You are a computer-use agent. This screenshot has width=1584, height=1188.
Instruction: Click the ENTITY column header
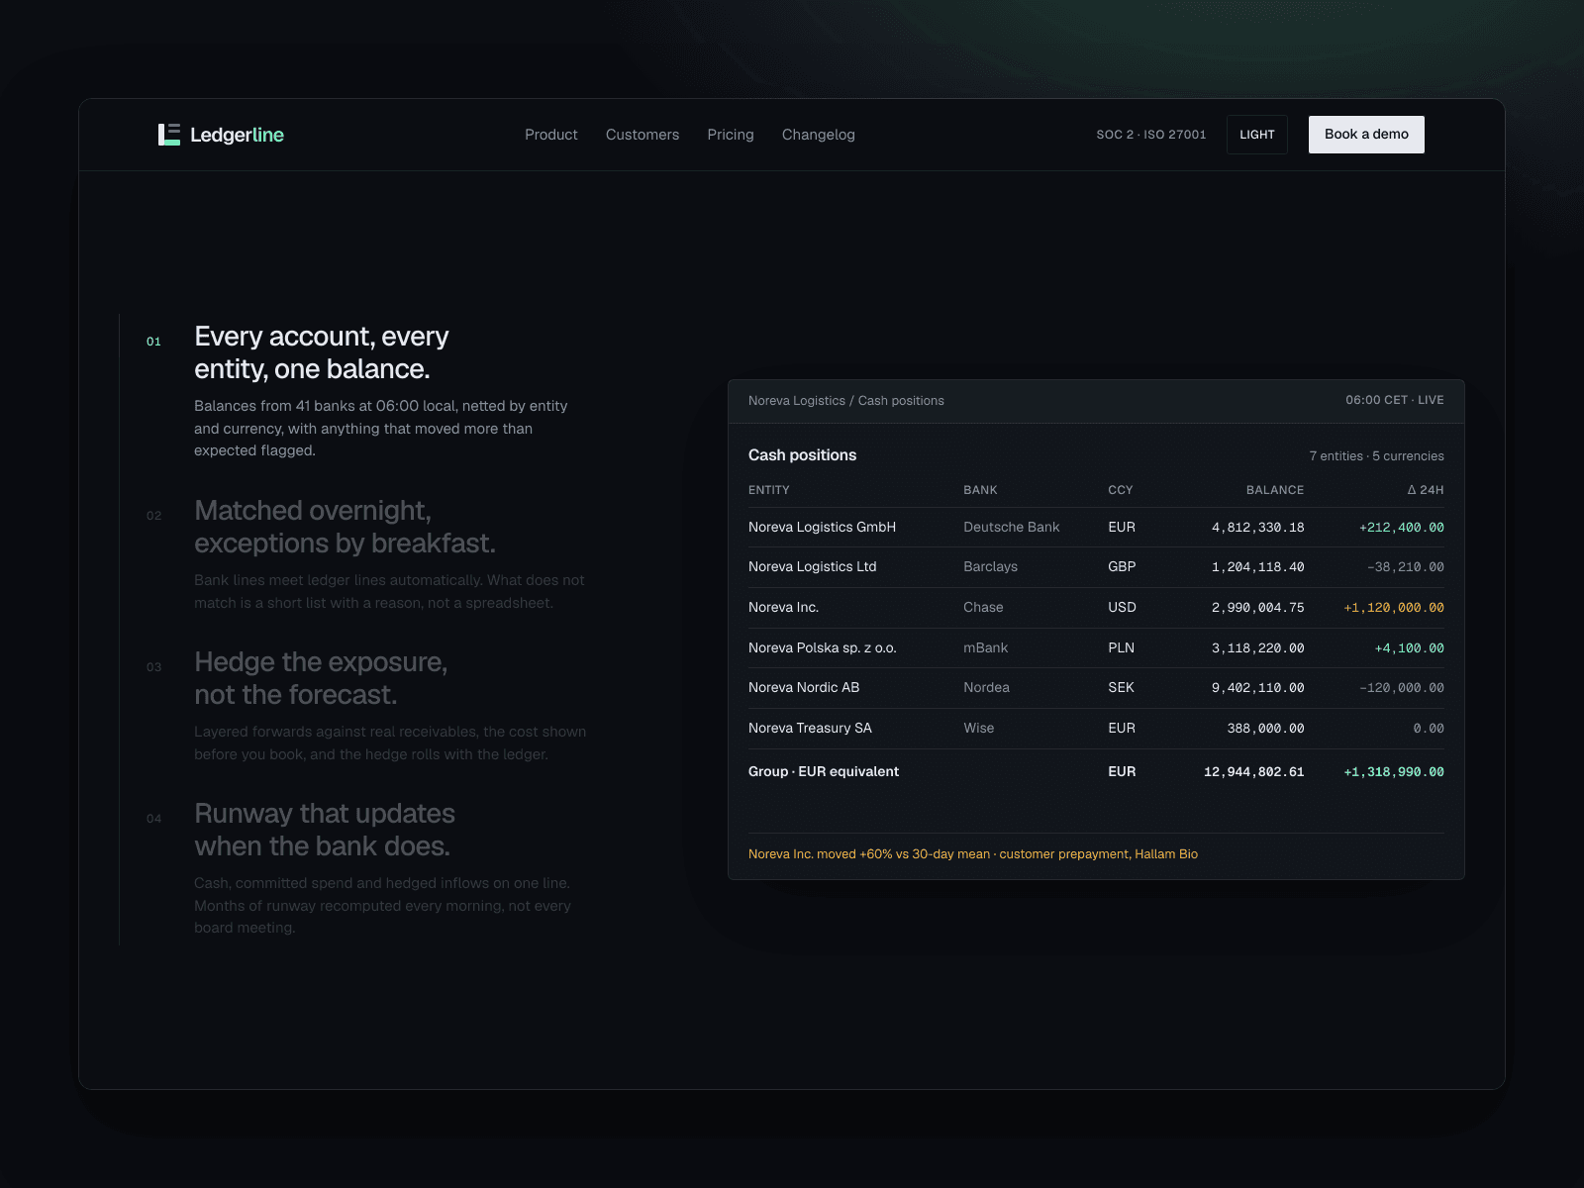(769, 490)
